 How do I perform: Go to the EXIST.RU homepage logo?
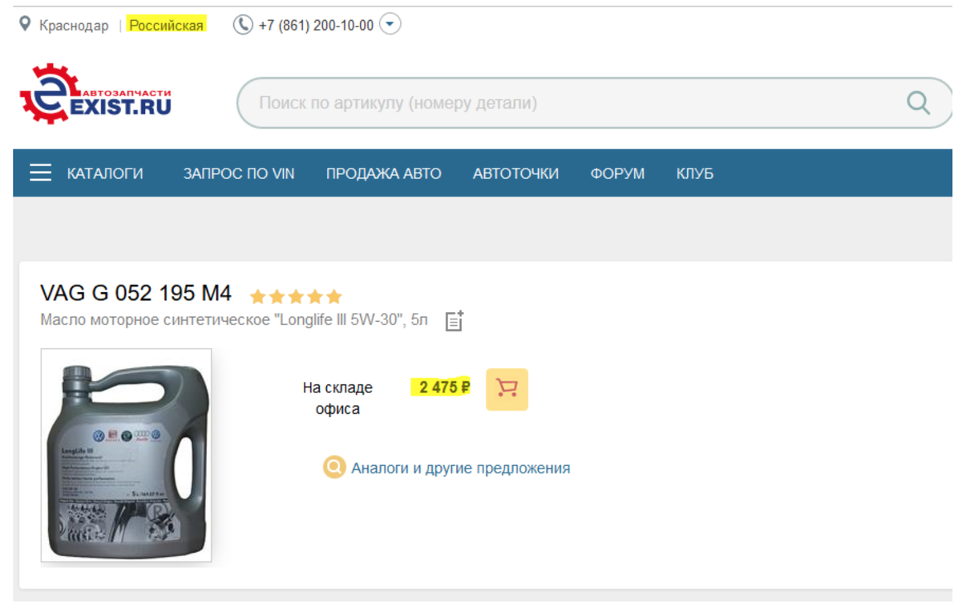point(95,93)
